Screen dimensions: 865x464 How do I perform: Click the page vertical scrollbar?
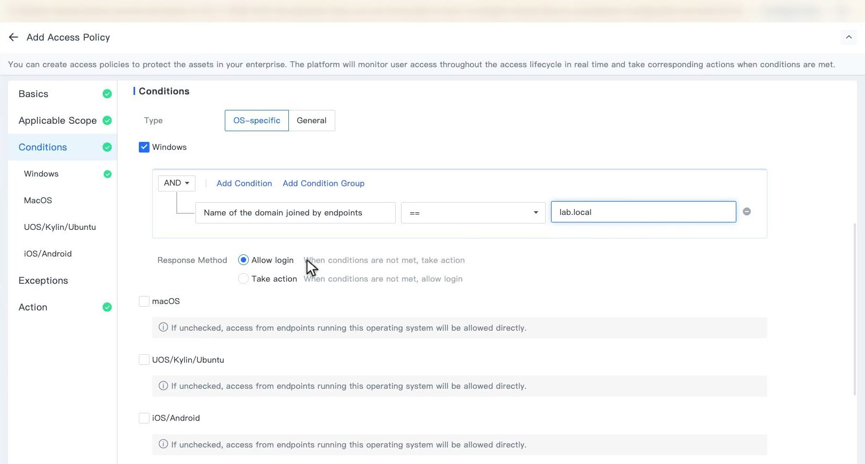[x=854, y=309]
